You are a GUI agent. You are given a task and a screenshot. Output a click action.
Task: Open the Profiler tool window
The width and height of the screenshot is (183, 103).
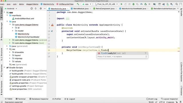tap(57, 99)
